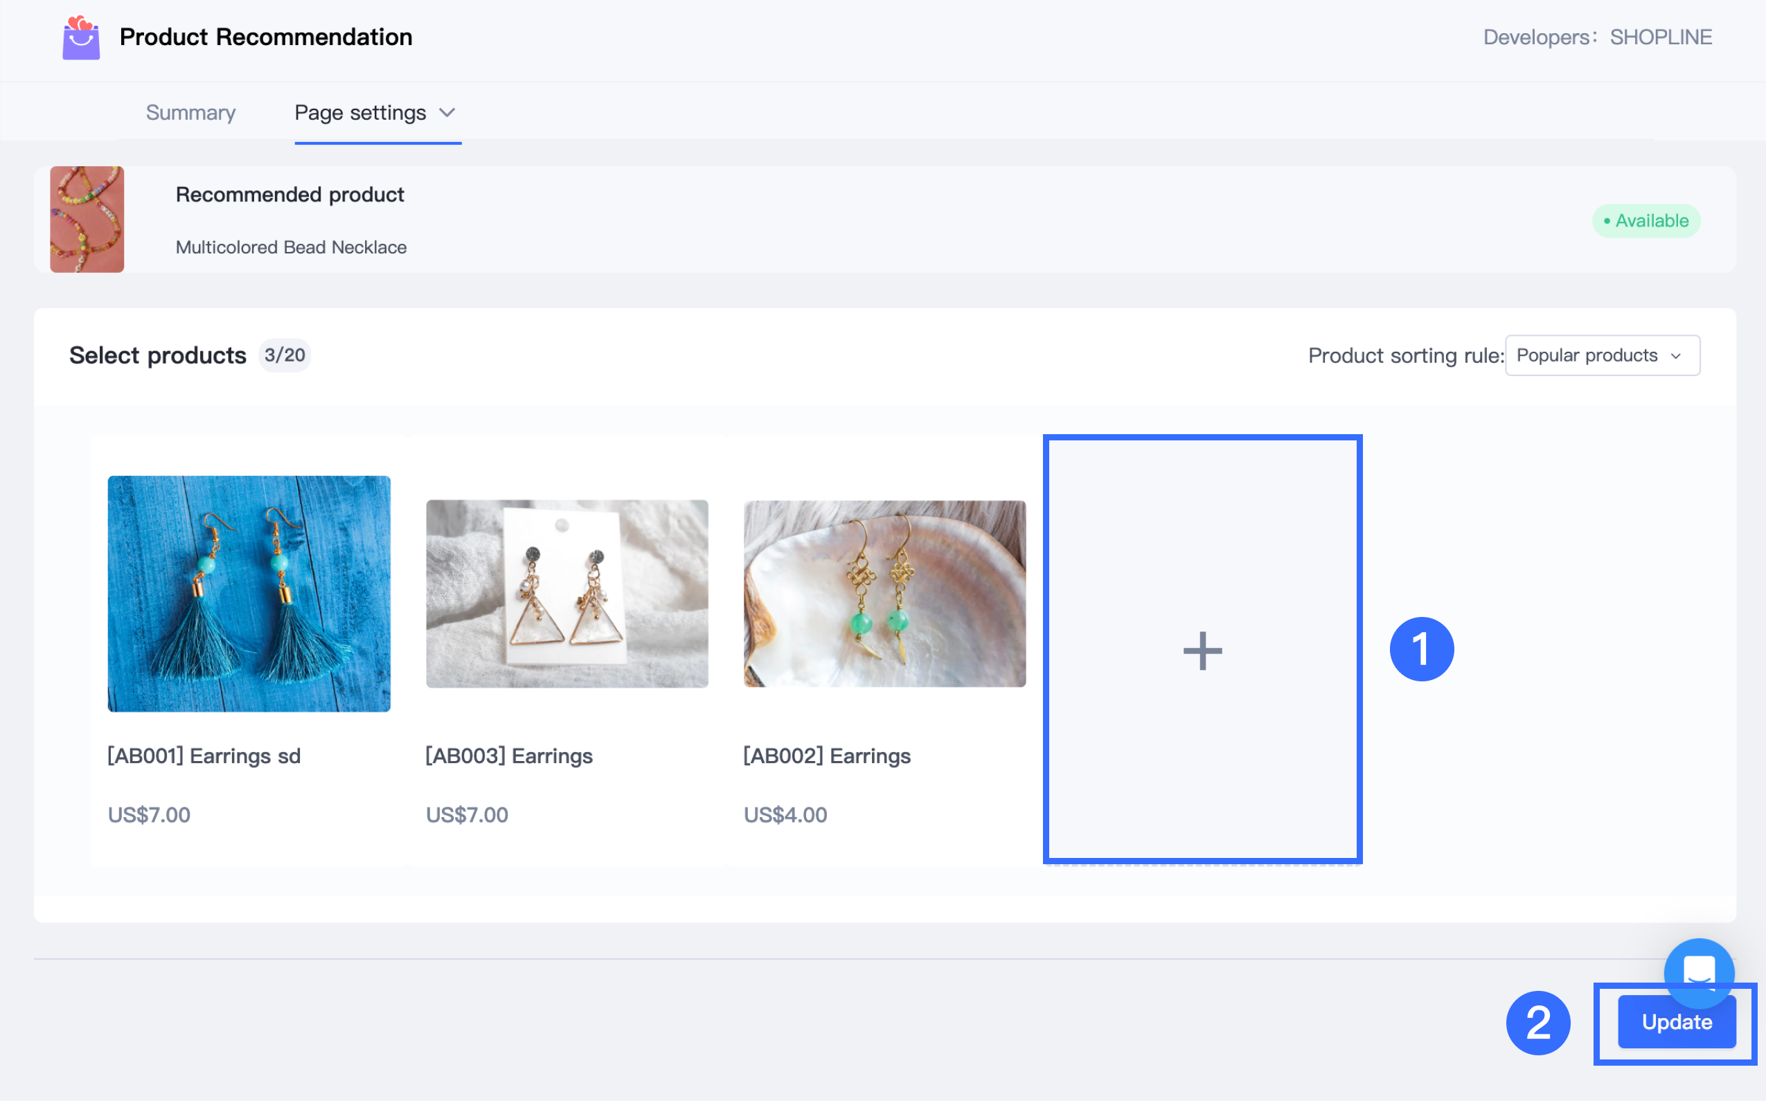Click the sorting dropdown's small arrow
Screen dimensions: 1766x1101
pyautogui.click(x=1676, y=356)
